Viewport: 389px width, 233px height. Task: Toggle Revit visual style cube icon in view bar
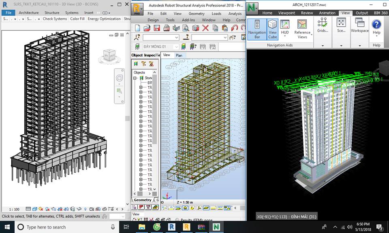[x=35, y=209]
